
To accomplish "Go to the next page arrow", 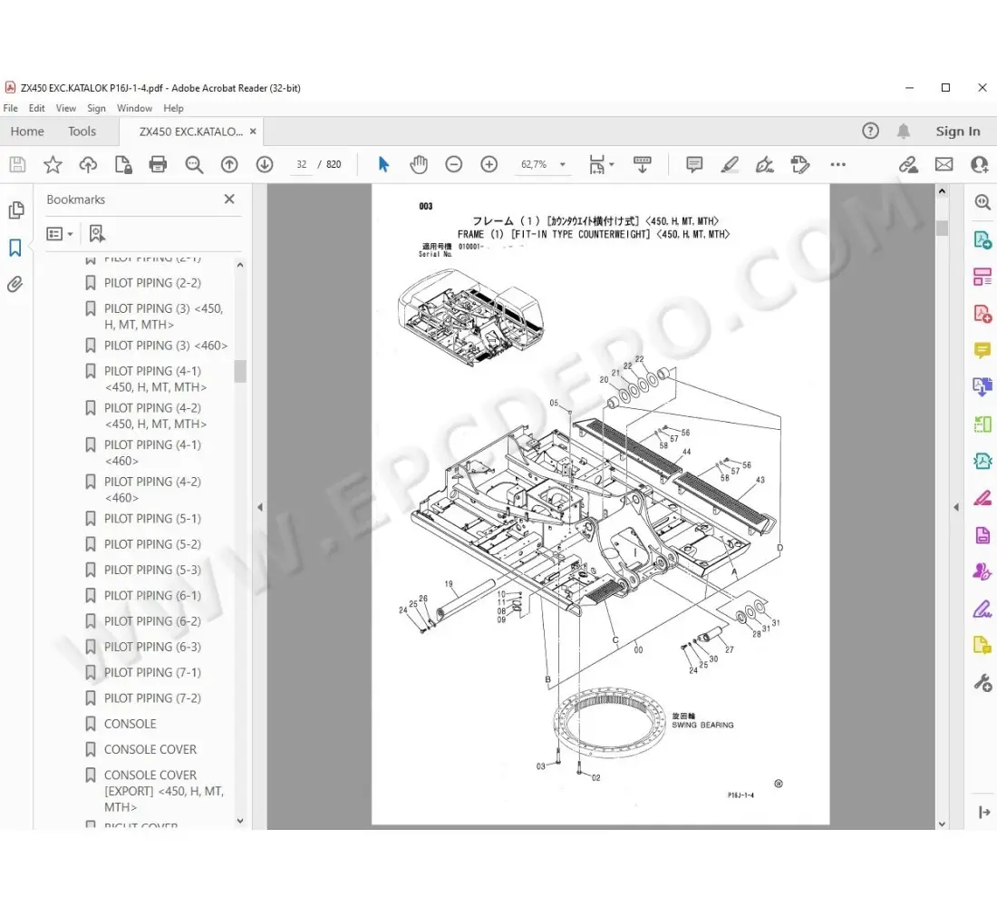I will [x=265, y=165].
